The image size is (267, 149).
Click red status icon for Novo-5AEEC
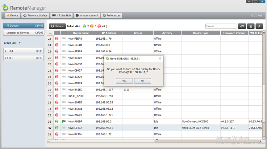coord(57,90)
